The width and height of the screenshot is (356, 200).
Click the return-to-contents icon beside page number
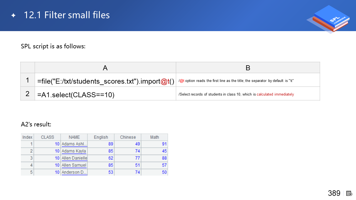click(x=349, y=193)
